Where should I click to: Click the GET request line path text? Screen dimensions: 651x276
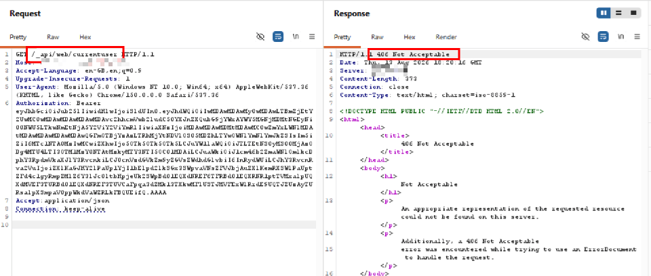point(75,54)
